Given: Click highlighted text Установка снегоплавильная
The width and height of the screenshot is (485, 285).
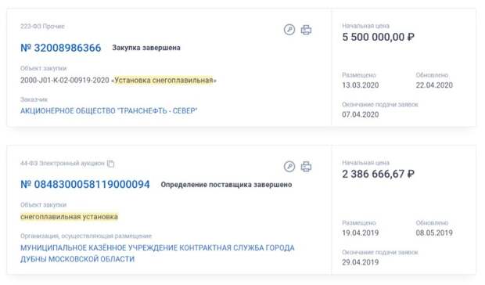Looking at the screenshot, I should coord(163,81).
